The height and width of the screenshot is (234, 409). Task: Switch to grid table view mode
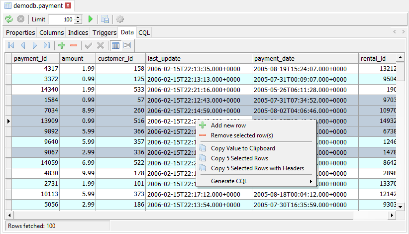tap(115, 45)
